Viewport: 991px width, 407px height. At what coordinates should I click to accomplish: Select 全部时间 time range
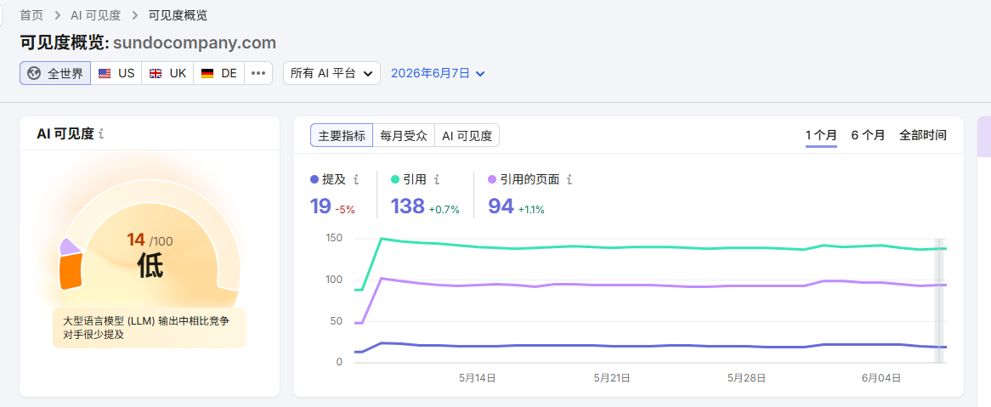923,135
